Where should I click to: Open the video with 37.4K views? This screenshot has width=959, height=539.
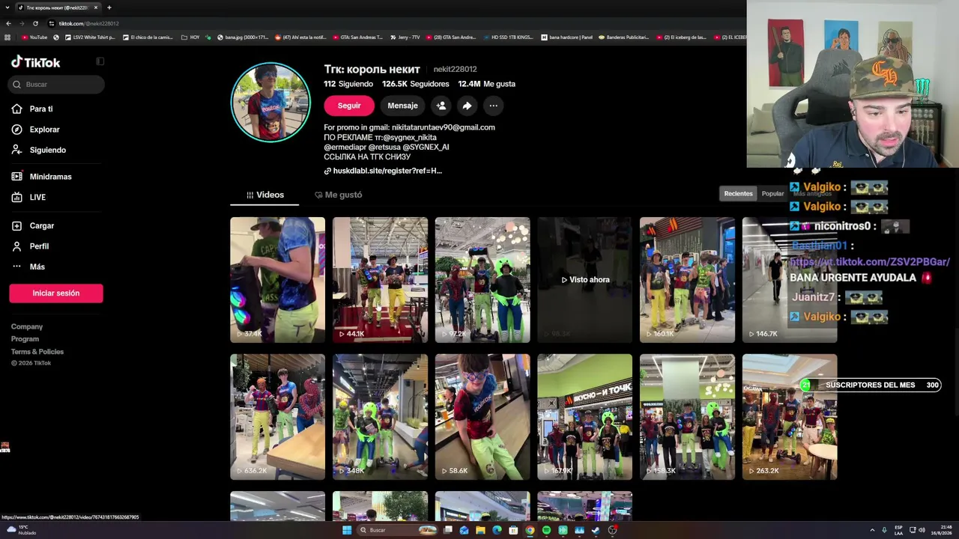click(277, 280)
